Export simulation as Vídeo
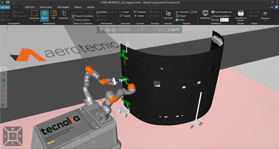This screenshot has height=149, width=279. click(x=180, y=20)
